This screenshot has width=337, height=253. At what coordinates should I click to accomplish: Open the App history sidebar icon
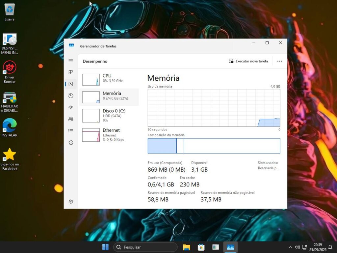pyautogui.click(x=71, y=96)
